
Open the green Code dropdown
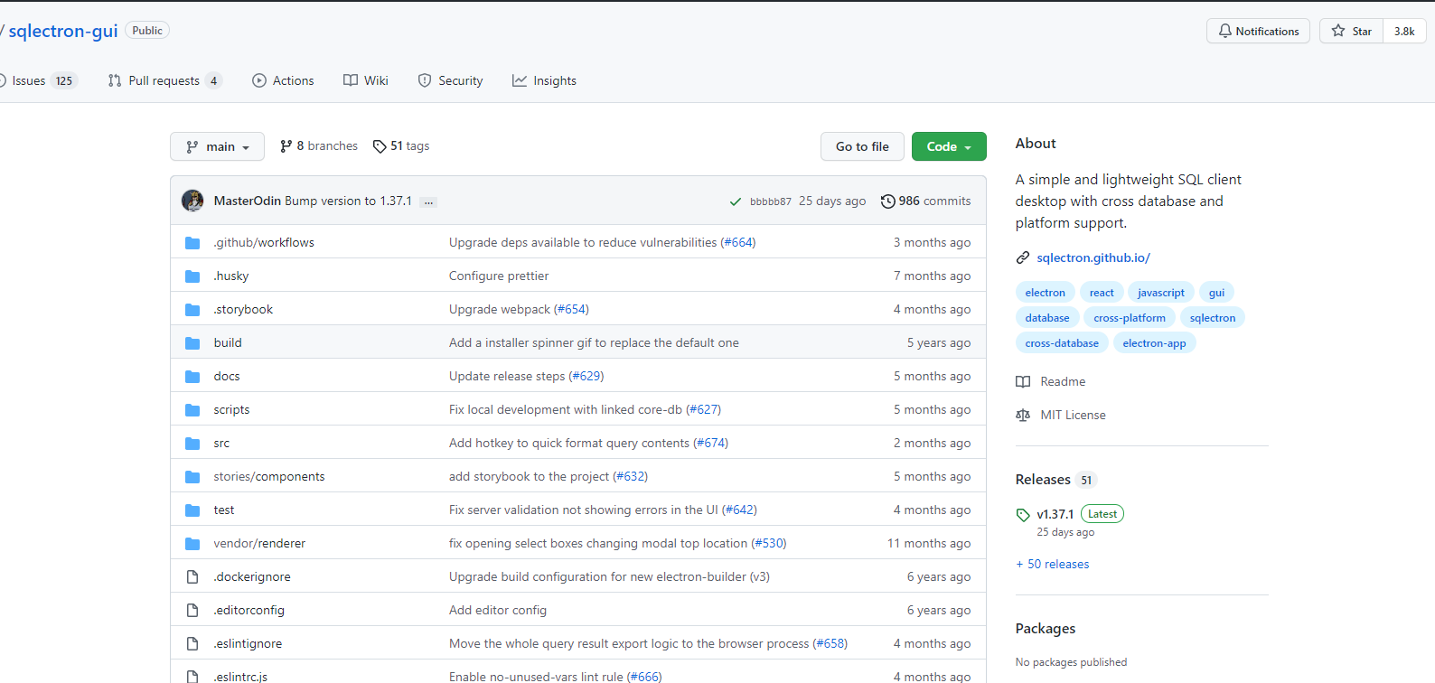click(x=948, y=146)
